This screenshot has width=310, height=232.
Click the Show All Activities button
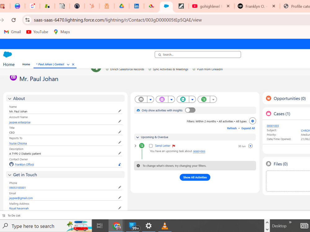click(x=195, y=177)
